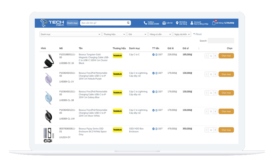
Task: Click the TT tồn column header
Action: pyautogui.click(x=155, y=48)
